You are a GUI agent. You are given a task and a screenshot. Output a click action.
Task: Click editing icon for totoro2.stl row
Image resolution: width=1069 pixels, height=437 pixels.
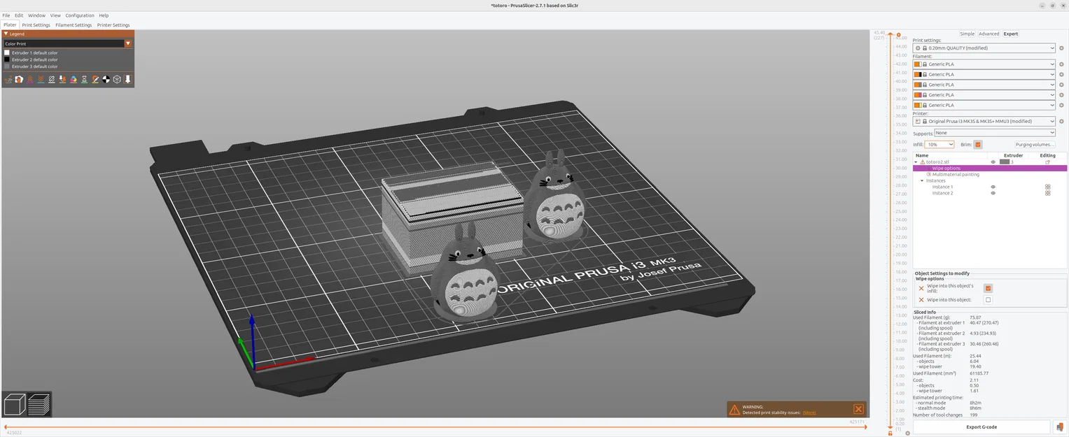click(x=1047, y=162)
